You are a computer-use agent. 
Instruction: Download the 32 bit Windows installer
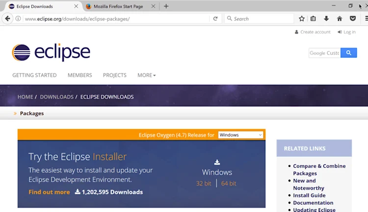(204, 184)
